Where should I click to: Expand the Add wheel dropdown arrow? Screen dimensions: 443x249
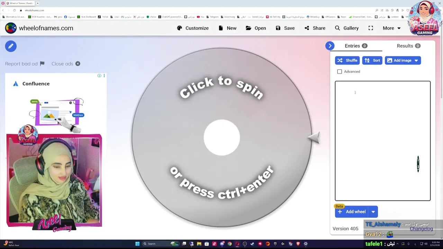click(373, 212)
